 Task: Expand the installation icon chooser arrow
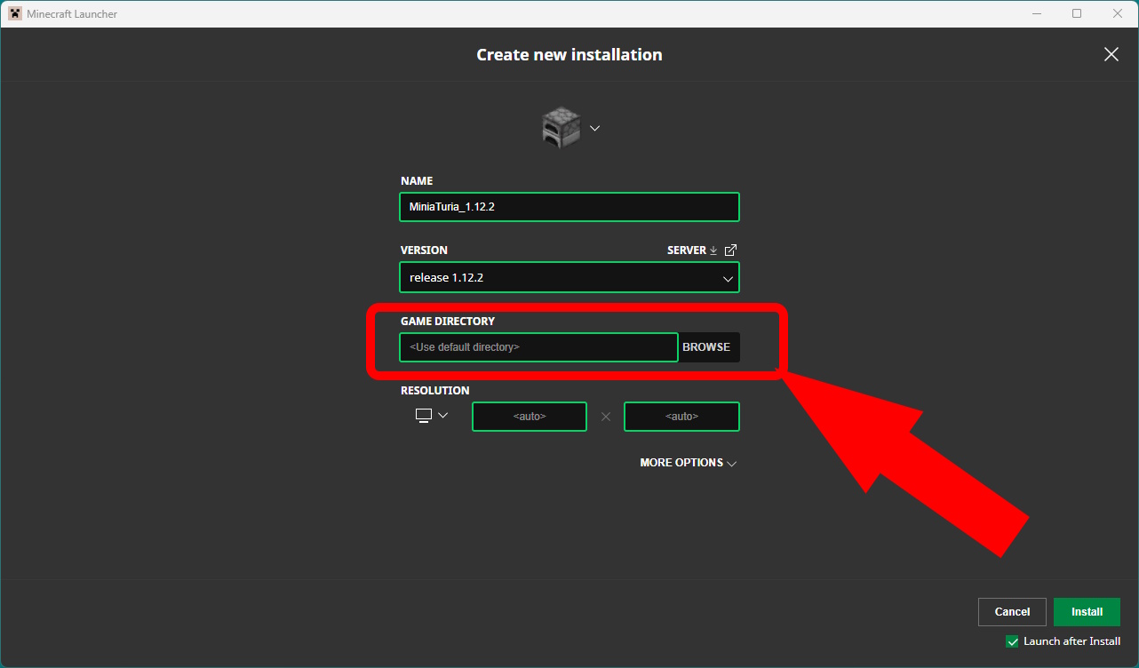[595, 128]
